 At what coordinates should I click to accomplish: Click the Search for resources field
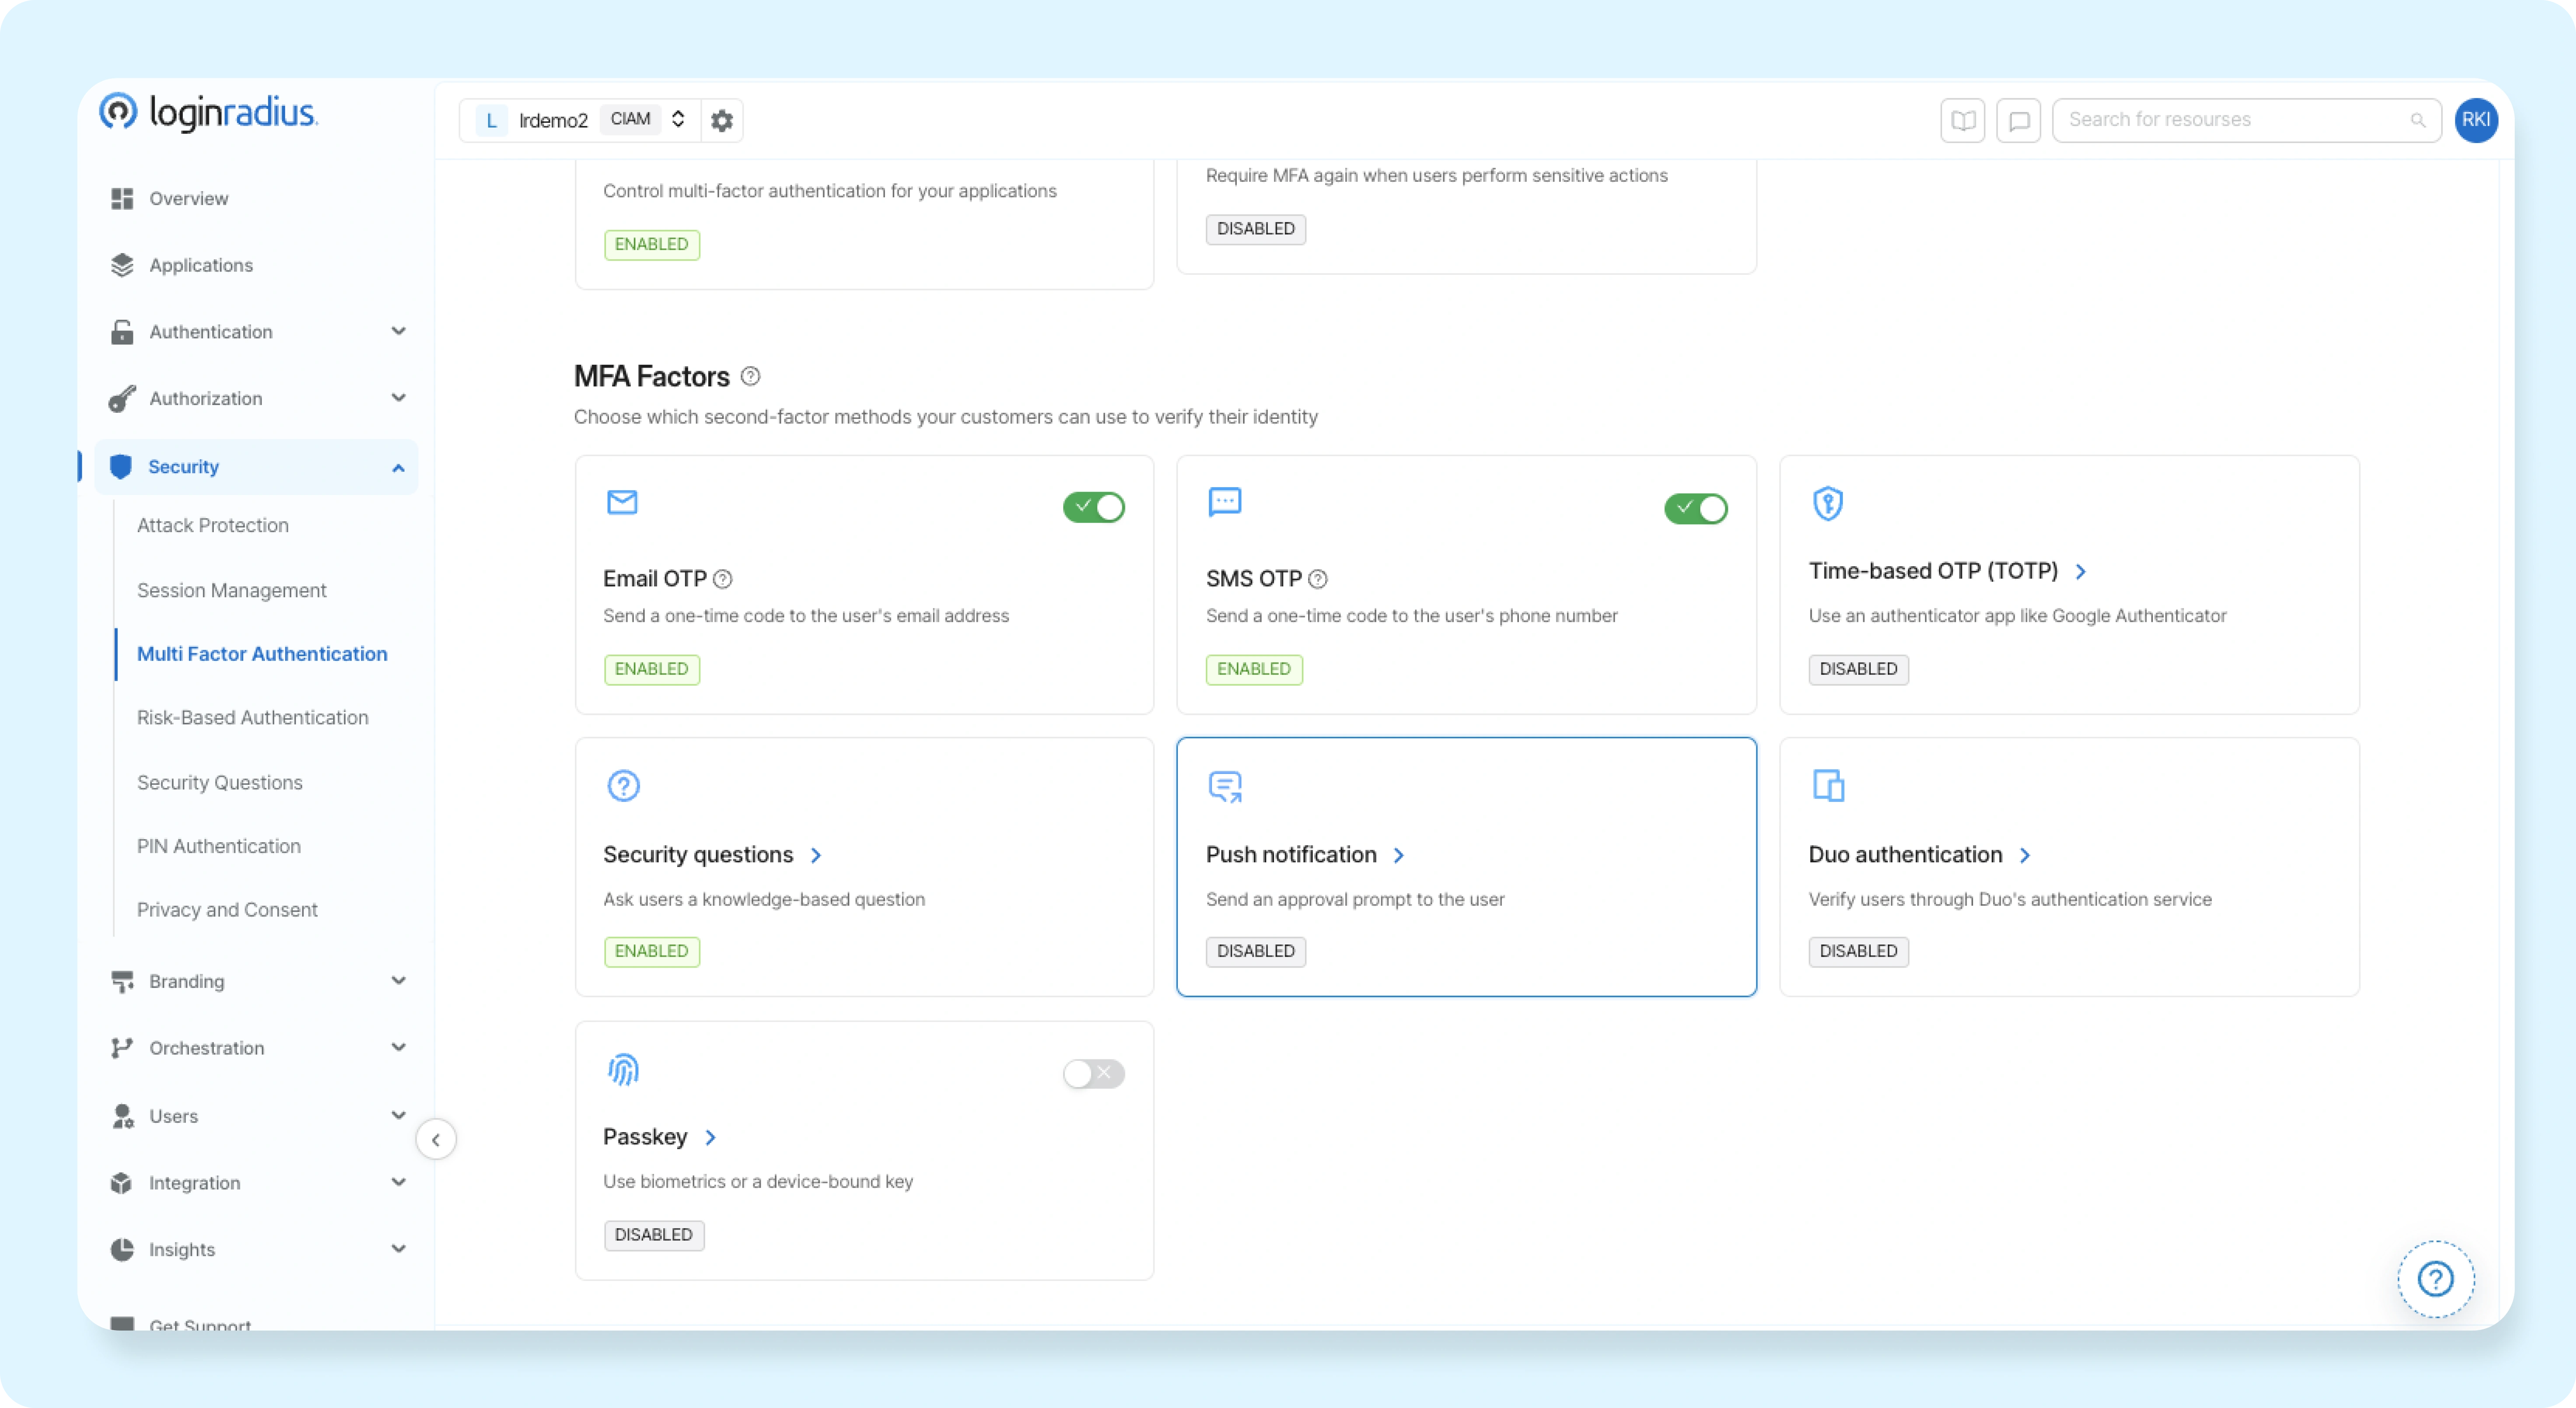[2246, 120]
